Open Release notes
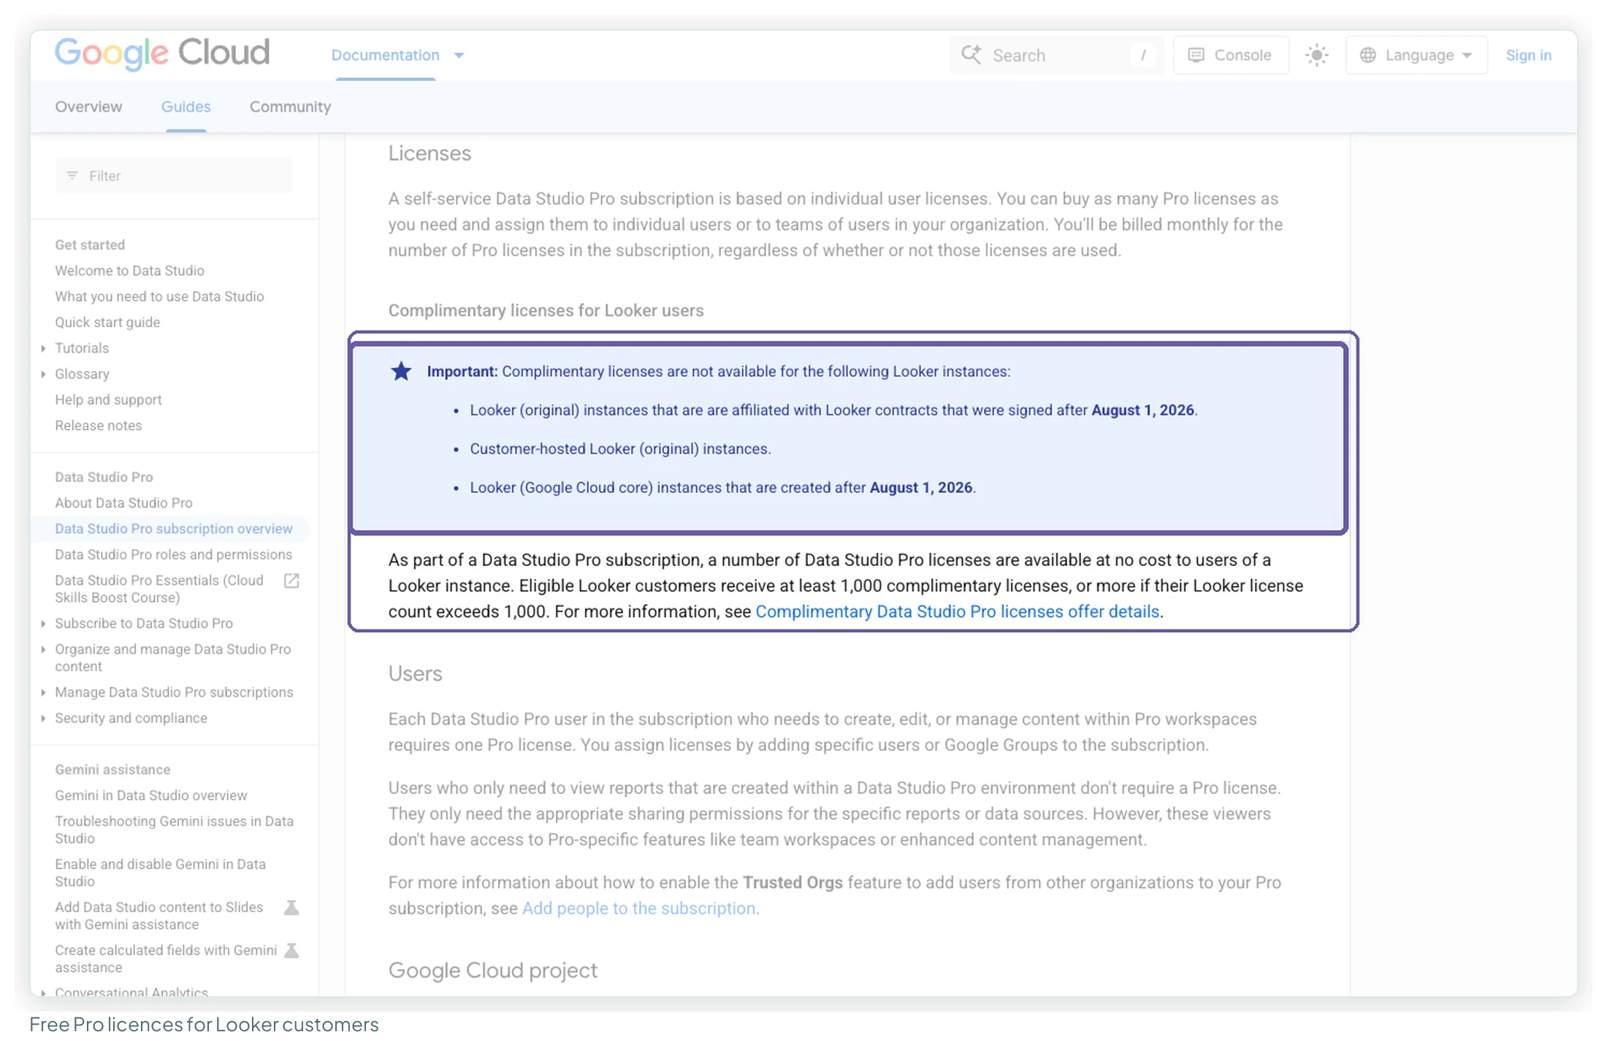The image size is (1607, 1051). pyautogui.click(x=98, y=426)
